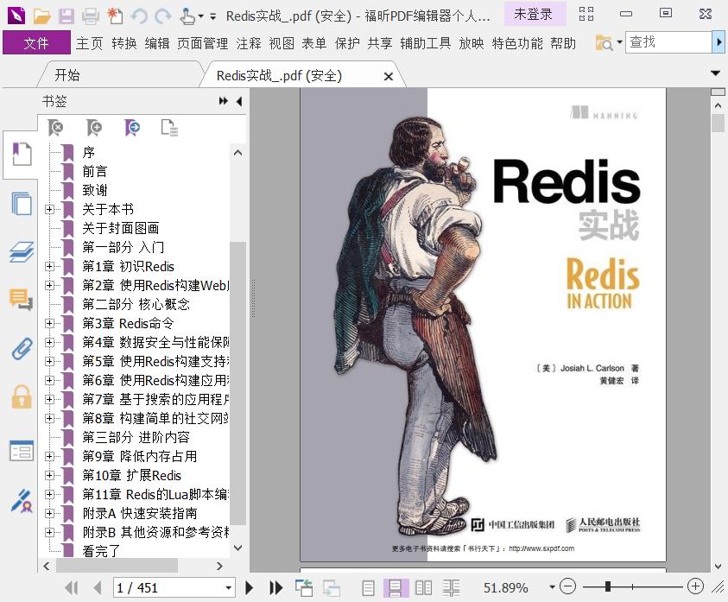Select the 序 bookmark
The height and width of the screenshot is (602, 728).
point(89,152)
